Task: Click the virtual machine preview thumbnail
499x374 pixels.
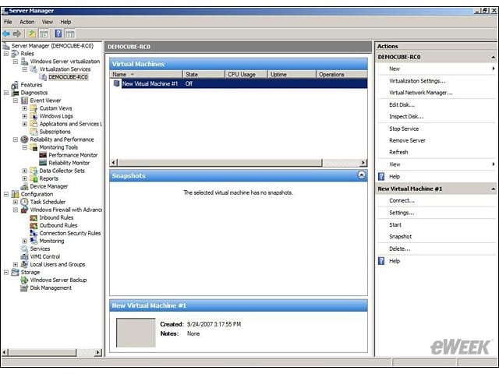Action: 136,333
